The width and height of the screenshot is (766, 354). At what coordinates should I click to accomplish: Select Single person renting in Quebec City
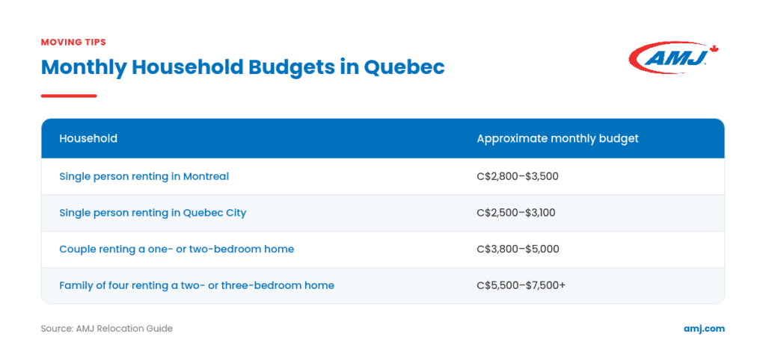coord(153,213)
